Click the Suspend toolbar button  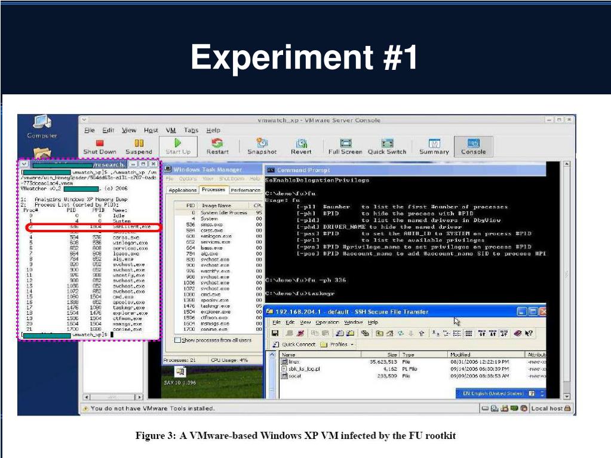pos(139,147)
